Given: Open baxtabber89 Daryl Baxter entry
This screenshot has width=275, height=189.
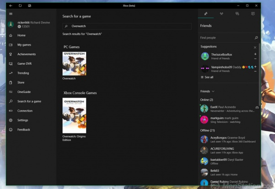Looking at the screenshot, I should pyautogui.click(x=229, y=161).
